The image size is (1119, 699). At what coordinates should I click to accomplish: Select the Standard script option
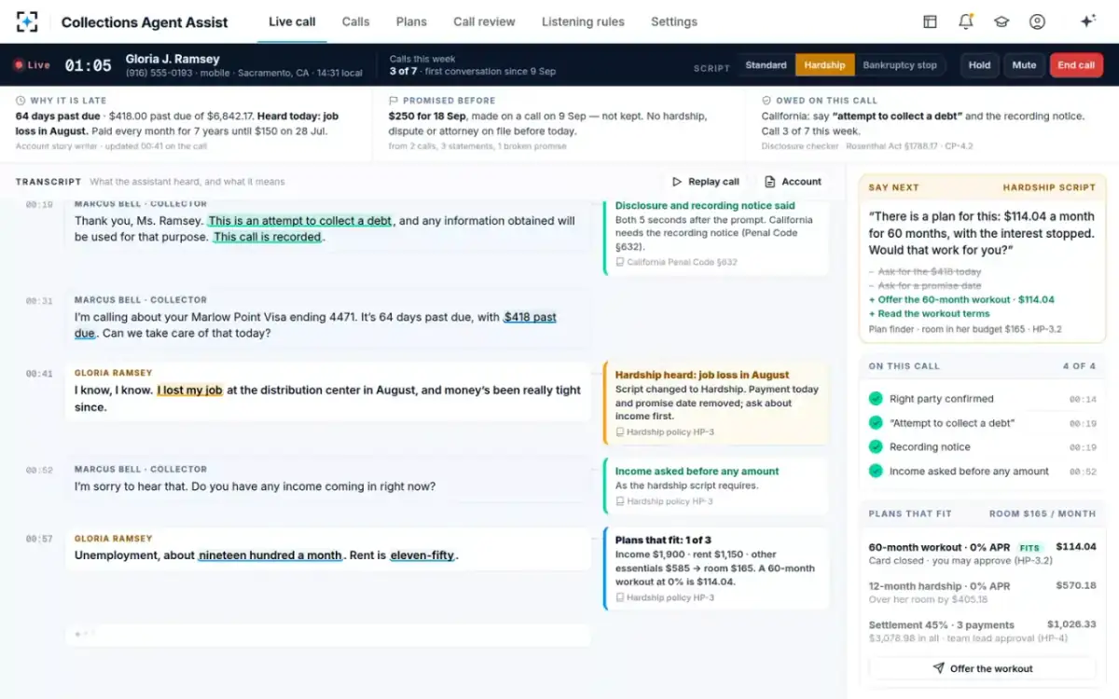tap(766, 65)
